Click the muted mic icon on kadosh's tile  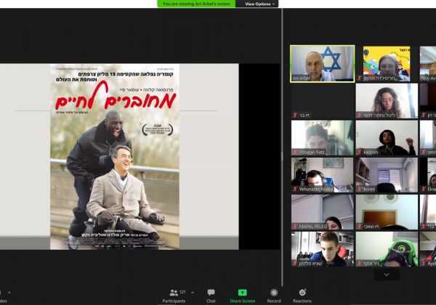pos(359,152)
